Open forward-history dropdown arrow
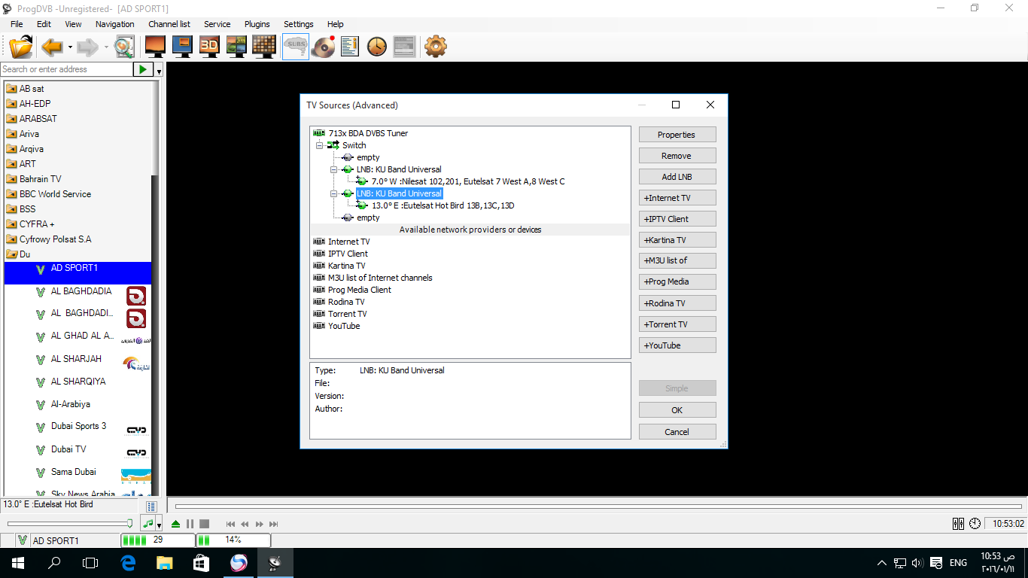 click(106, 47)
